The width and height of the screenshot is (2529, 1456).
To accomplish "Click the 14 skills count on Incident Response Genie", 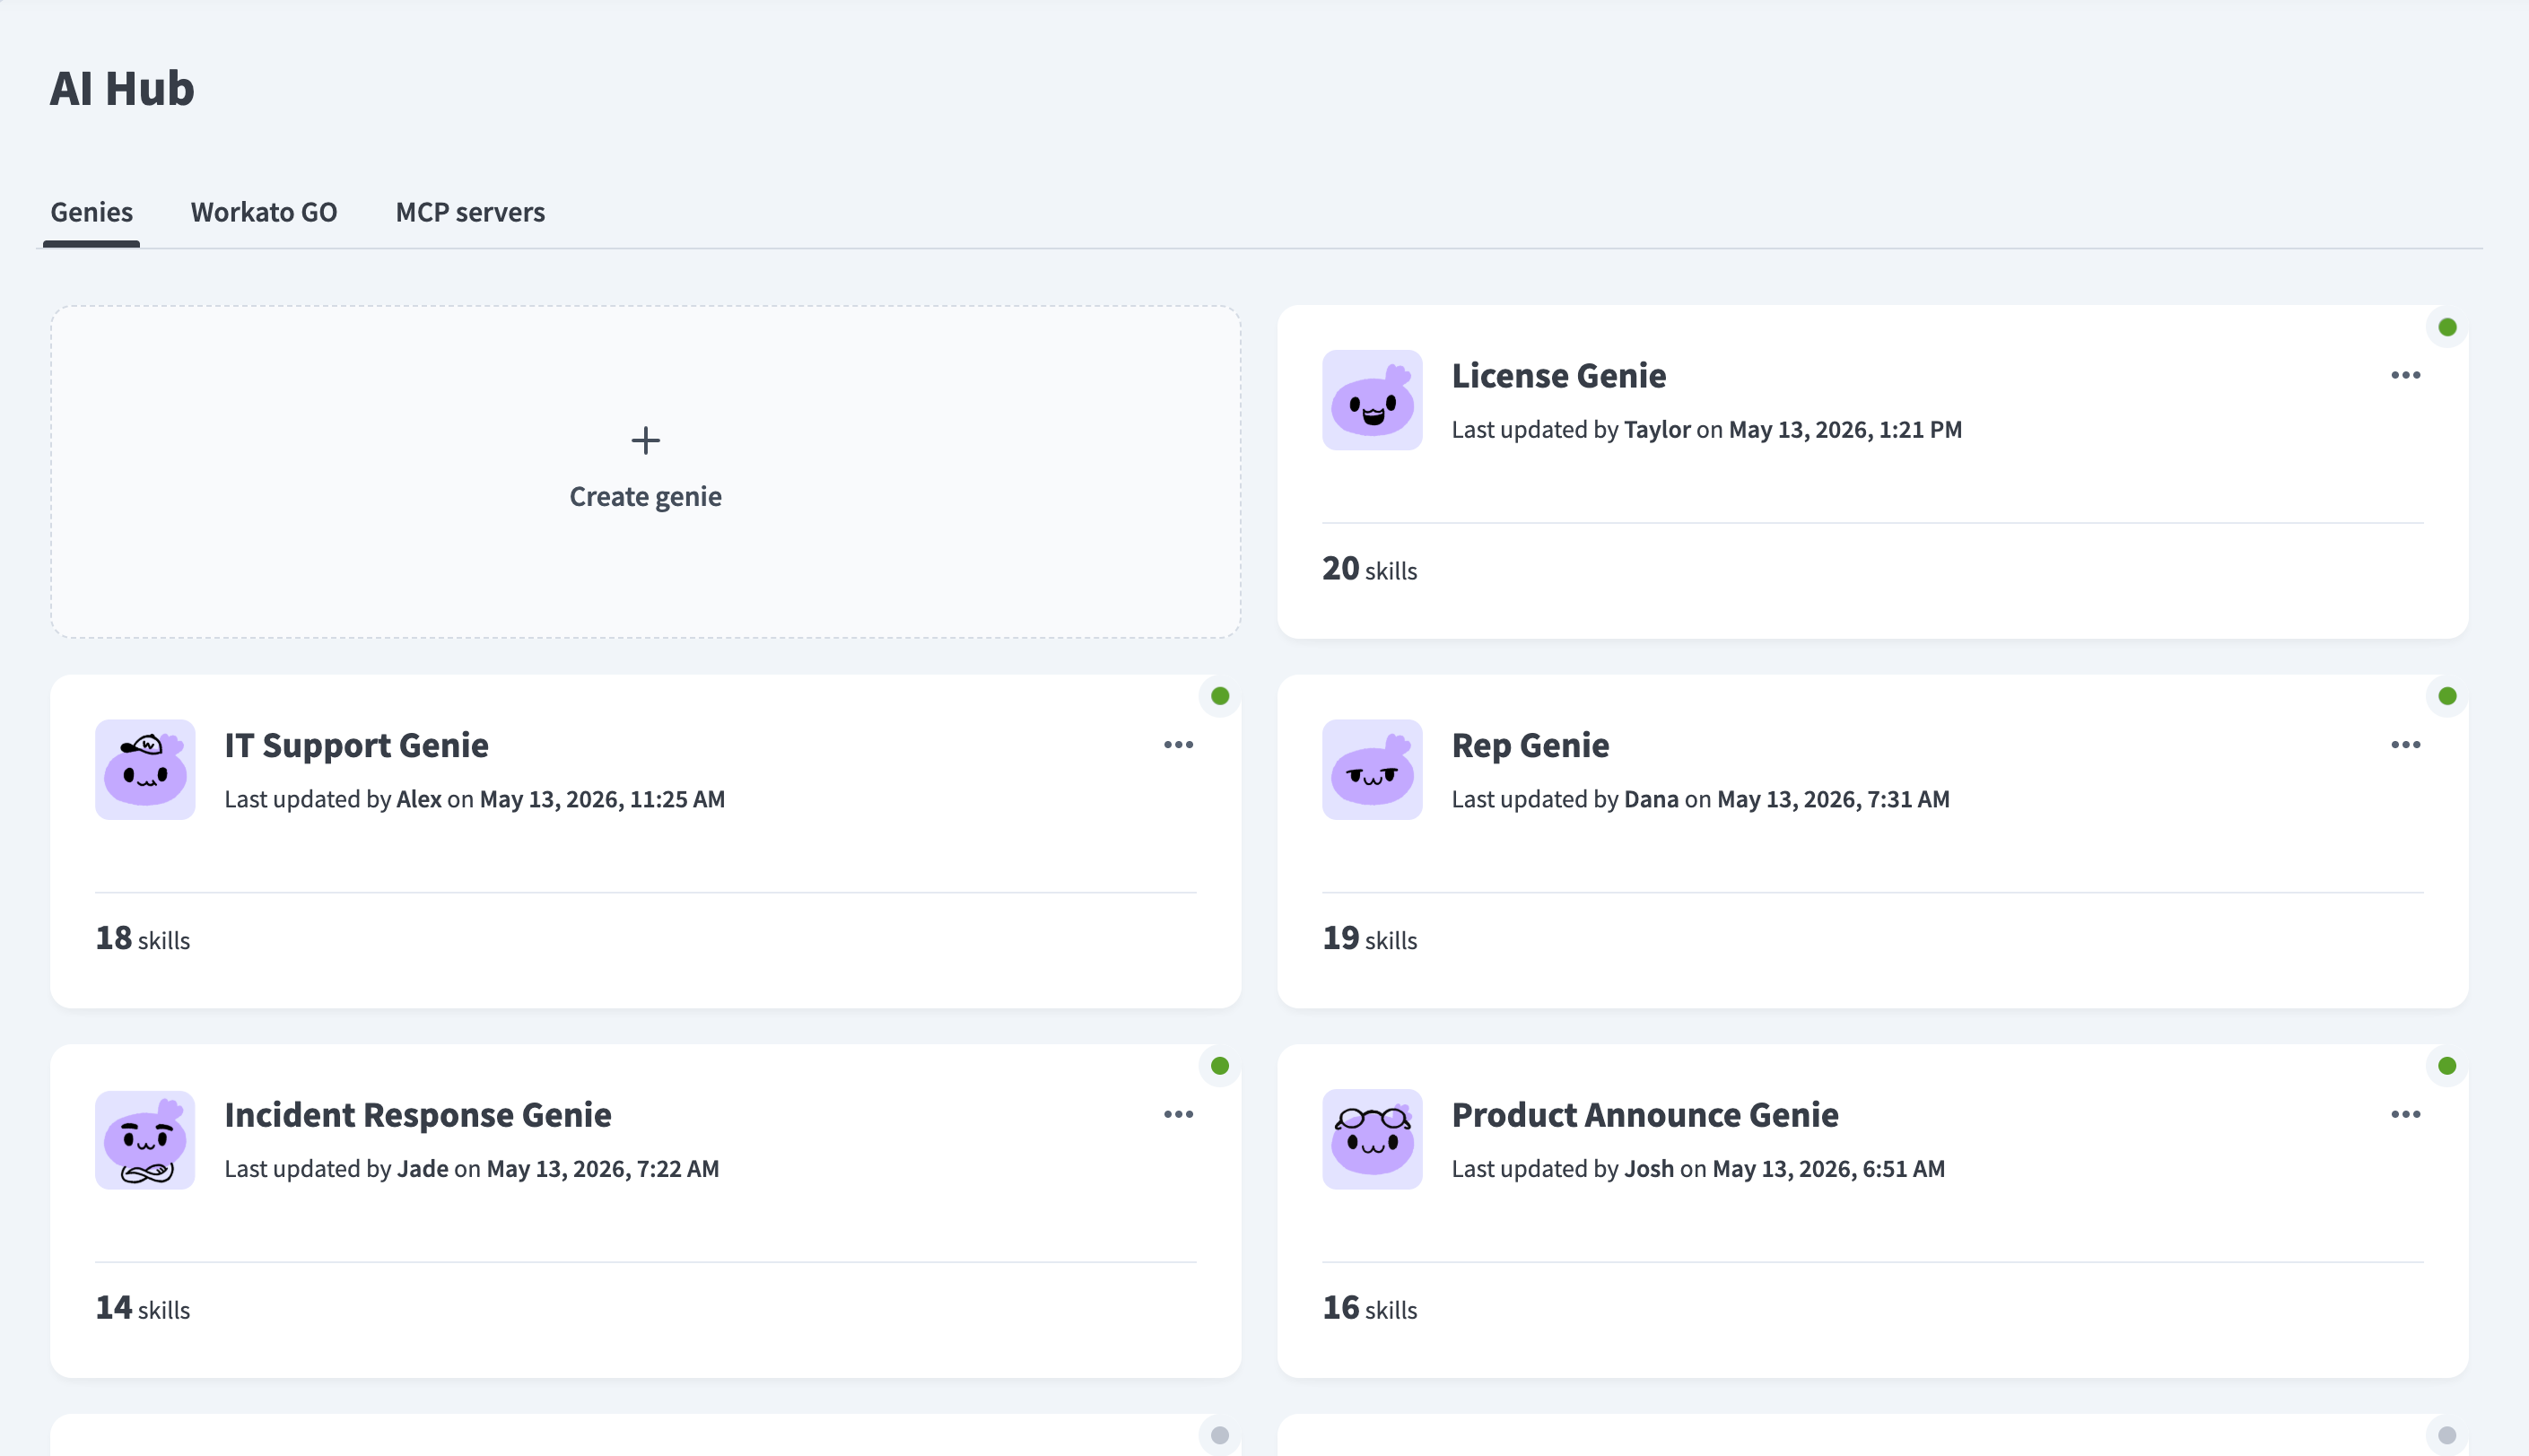I will click(x=142, y=1308).
